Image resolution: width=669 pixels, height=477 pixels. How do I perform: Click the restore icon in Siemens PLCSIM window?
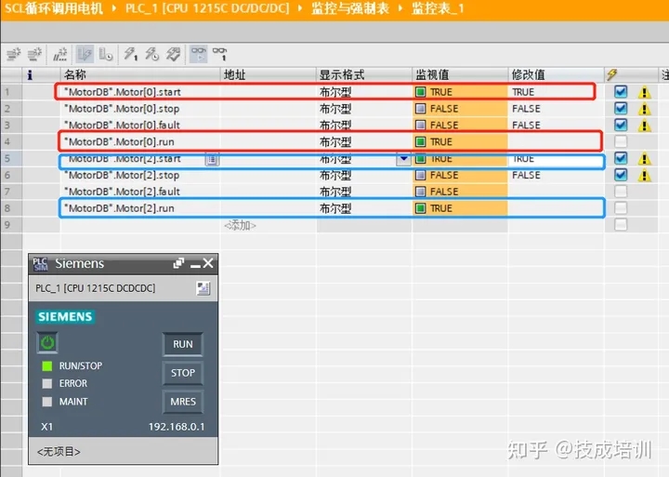[178, 263]
